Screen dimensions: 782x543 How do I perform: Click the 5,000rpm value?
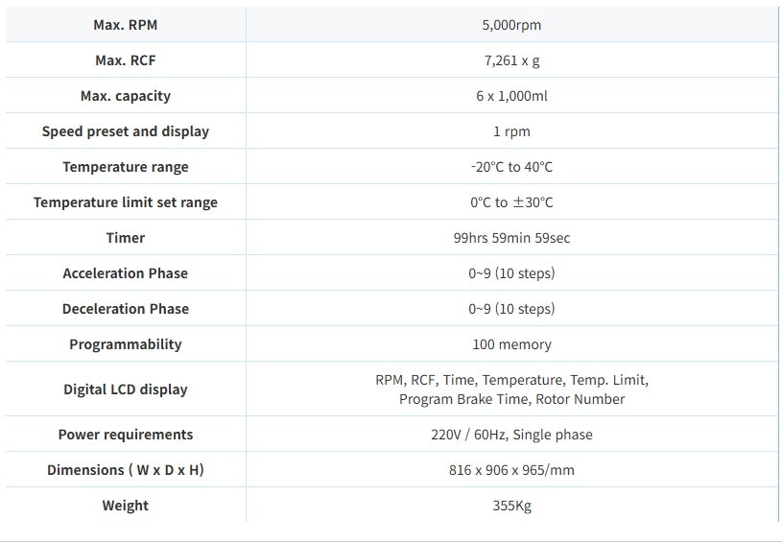coord(511,25)
